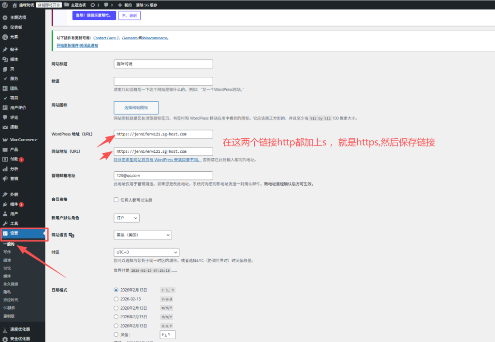Open the 一般的 settings submenu item
The image size is (495, 342).
click(x=10, y=243)
